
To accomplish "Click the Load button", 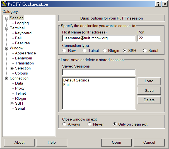I will pos(149,81).
